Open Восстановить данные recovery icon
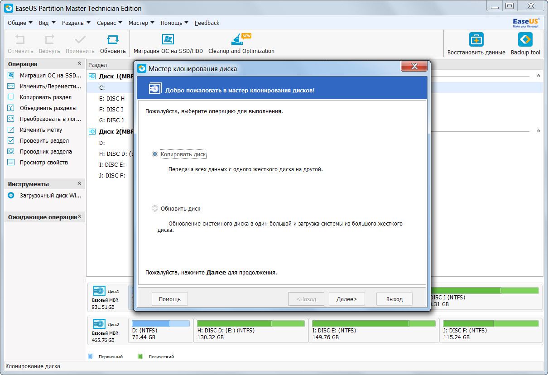This screenshot has width=548, height=375. (476, 39)
